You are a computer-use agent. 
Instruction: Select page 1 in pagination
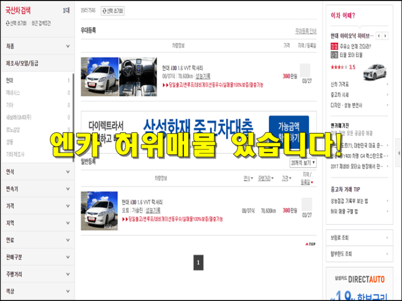coord(198,263)
